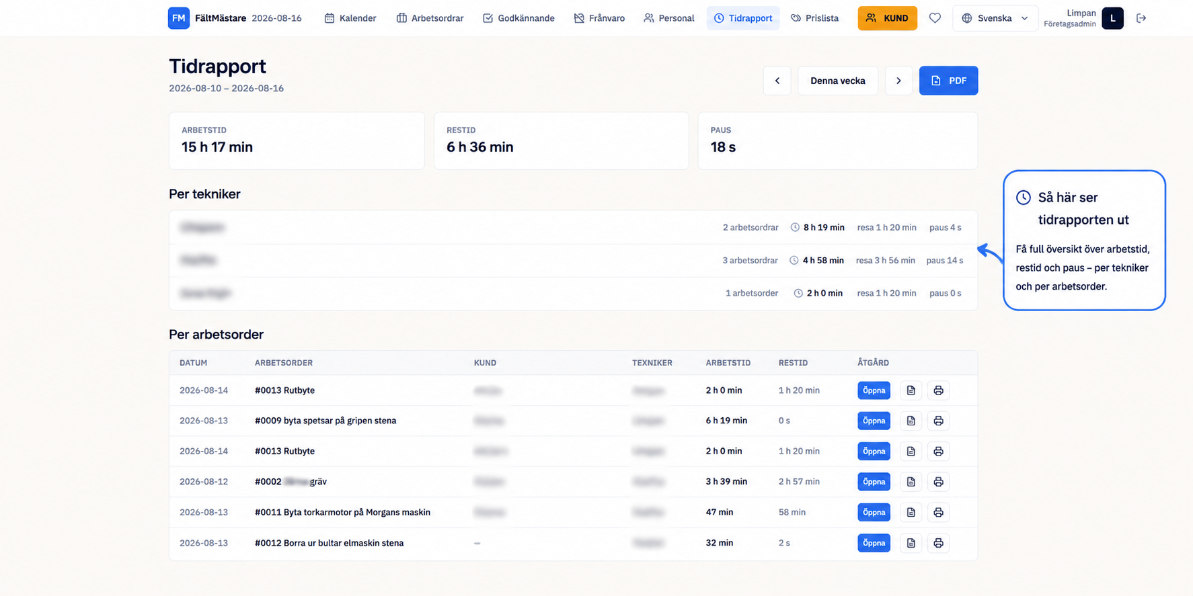Click the order title #0009 byta spetsar på gripen stena

325,421
